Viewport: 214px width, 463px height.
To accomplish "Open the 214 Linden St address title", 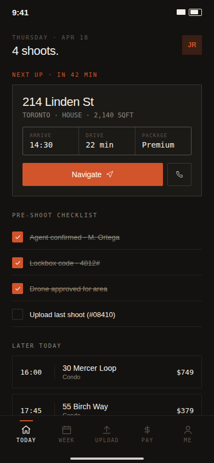I will (58, 102).
